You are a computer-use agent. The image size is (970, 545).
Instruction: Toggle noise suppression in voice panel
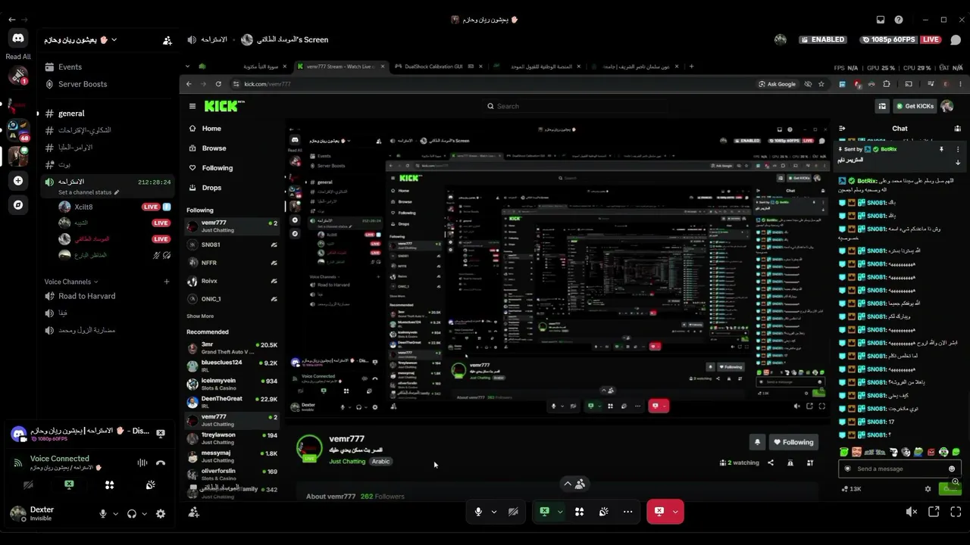pyautogui.click(x=142, y=462)
